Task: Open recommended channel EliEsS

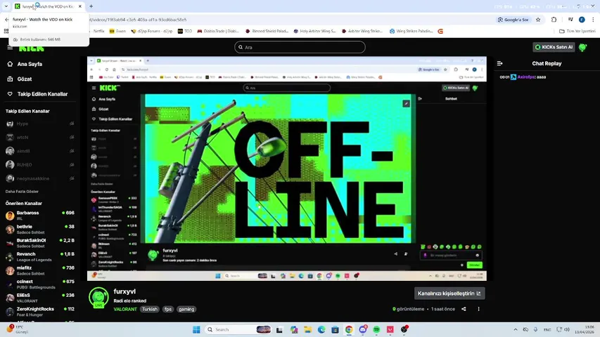Action: (40, 298)
